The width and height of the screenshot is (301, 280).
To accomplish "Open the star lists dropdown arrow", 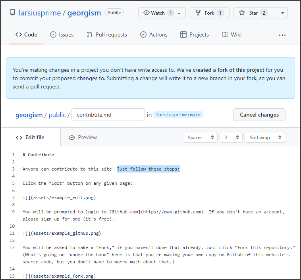I will (x=282, y=13).
